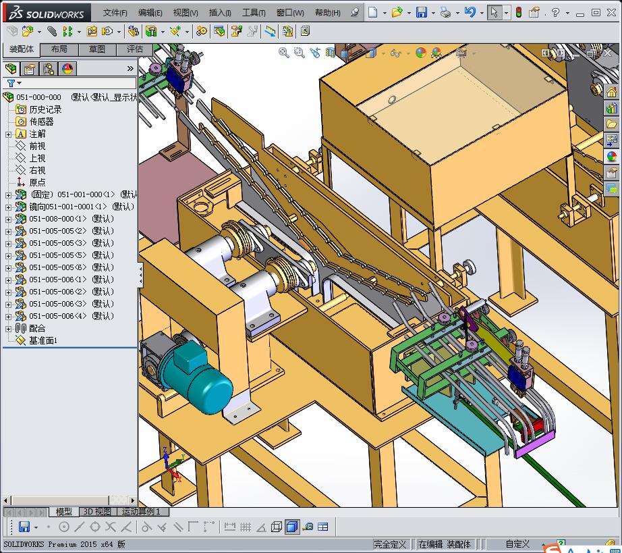Image resolution: width=622 pixels, height=553 pixels.
Task: Open the FeatureManager design tree tab
Action: [x=11, y=69]
